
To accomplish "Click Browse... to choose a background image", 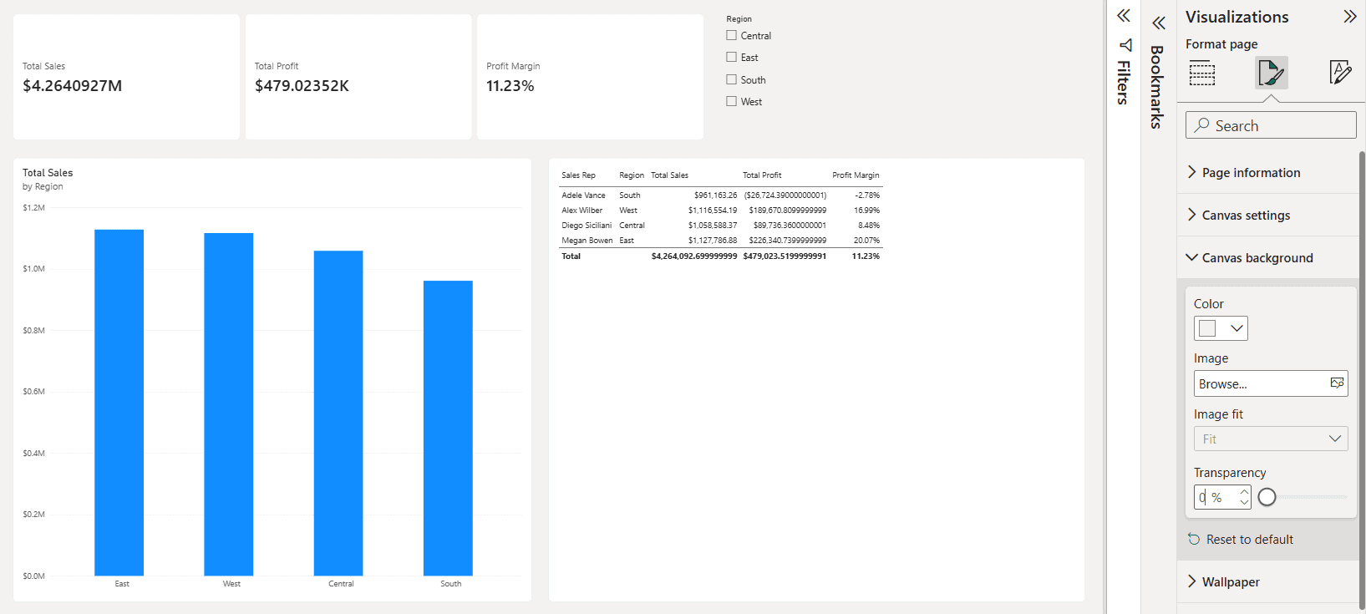I will (x=1271, y=383).
